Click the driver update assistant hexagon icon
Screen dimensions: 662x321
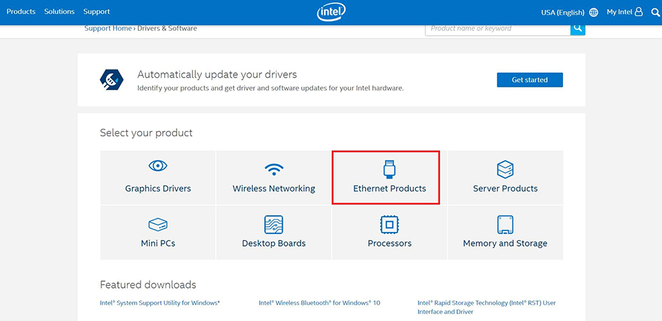pos(112,80)
